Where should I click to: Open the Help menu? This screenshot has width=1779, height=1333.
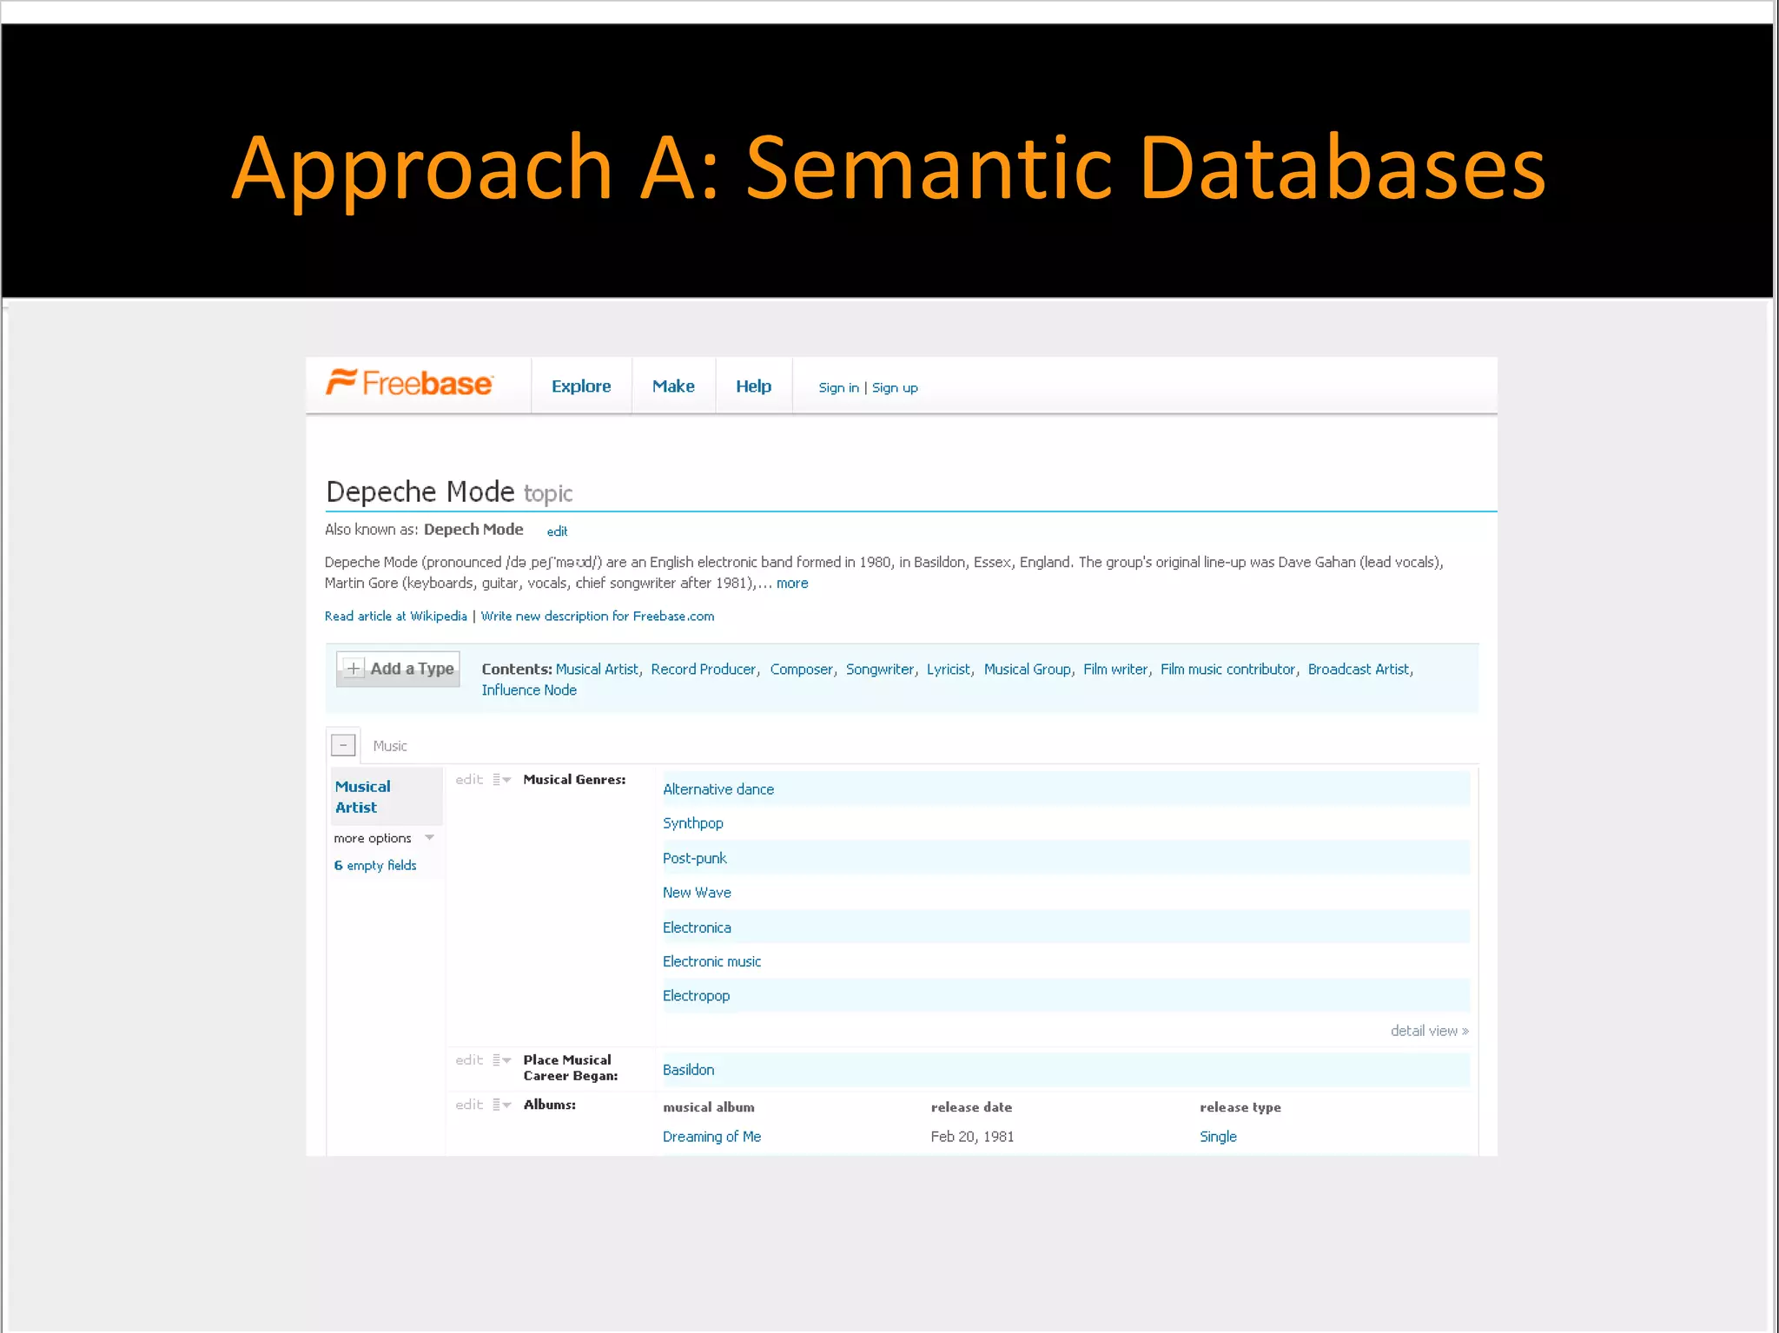pos(753,386)
